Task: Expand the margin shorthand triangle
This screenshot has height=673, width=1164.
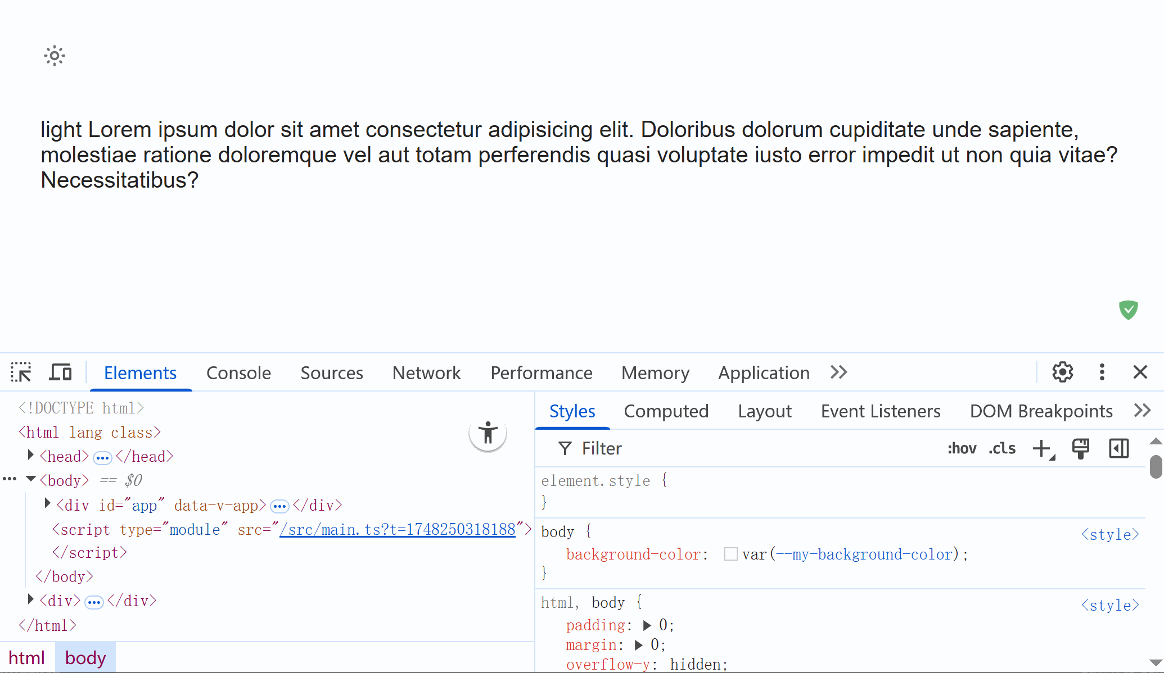Action: pos(638,645)
